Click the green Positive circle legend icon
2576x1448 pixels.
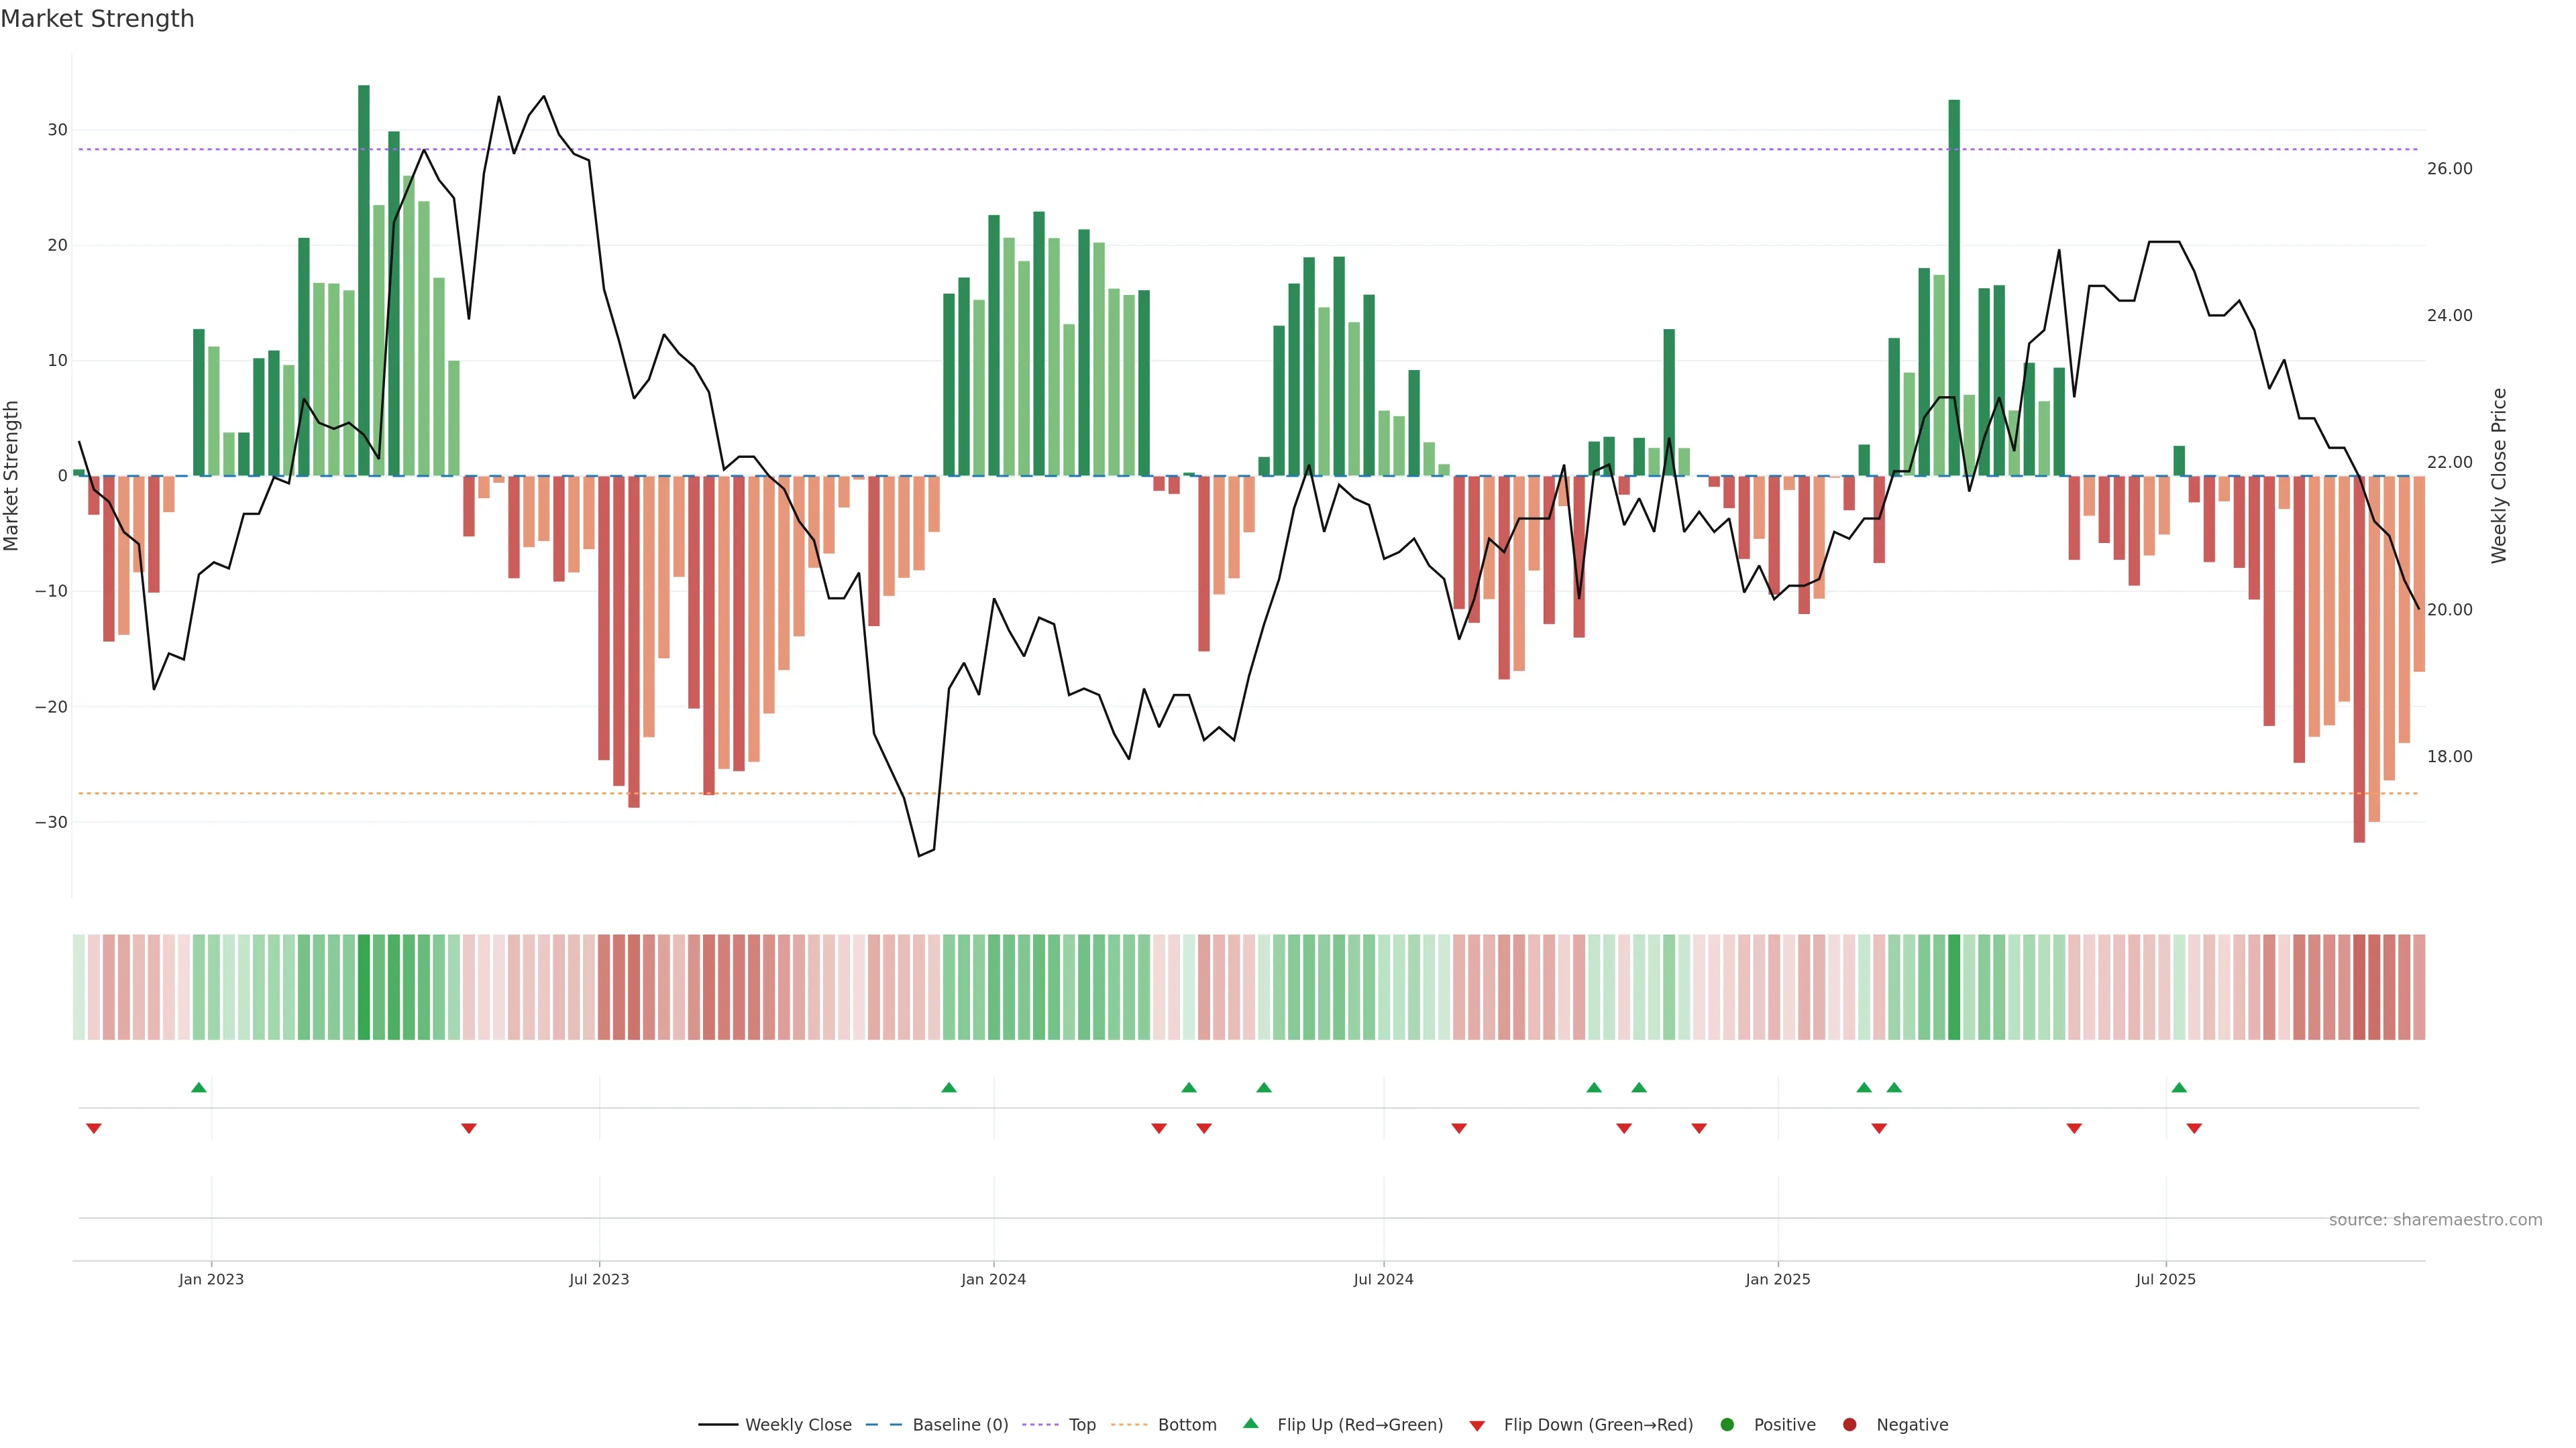tap(1727, 1425)
